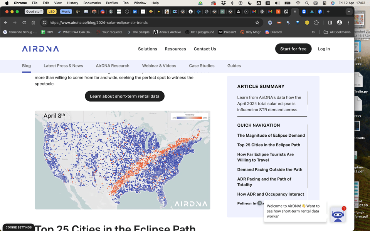
Task: Expand the hidden bookmarks overflow chevron
Action: [x=313, y=32]
